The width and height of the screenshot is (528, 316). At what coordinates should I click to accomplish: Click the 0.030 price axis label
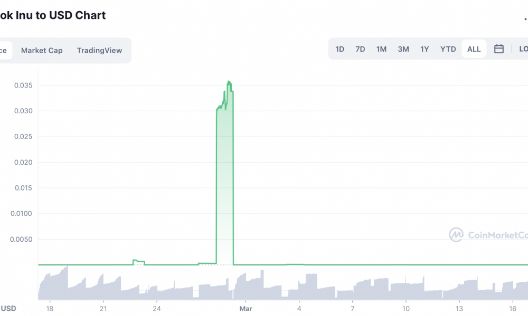(x=23, y=111)
